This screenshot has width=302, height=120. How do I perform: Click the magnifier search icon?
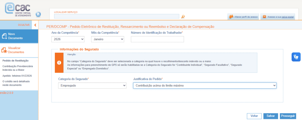click(183, 17)
